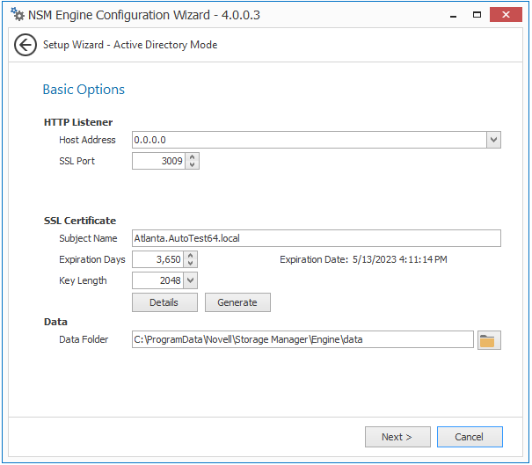Generate a new SSL certificate
Image resolution: width=532 pixels, height=465 pixels.
[x=237, y=302]
